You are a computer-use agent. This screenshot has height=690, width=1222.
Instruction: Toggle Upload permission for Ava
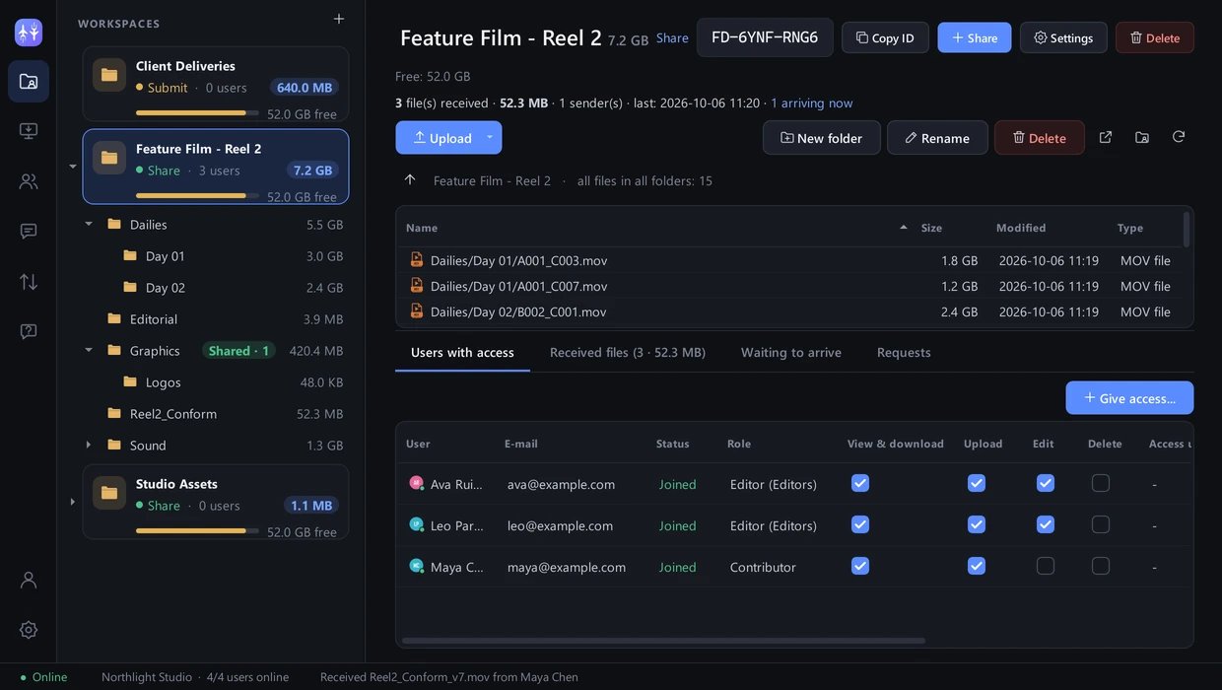[x=977, y=483]
